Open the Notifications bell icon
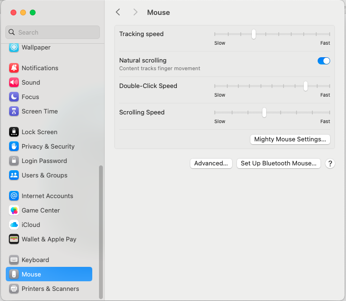Viewport: 346px width, 301px height. tap(14, 68)
